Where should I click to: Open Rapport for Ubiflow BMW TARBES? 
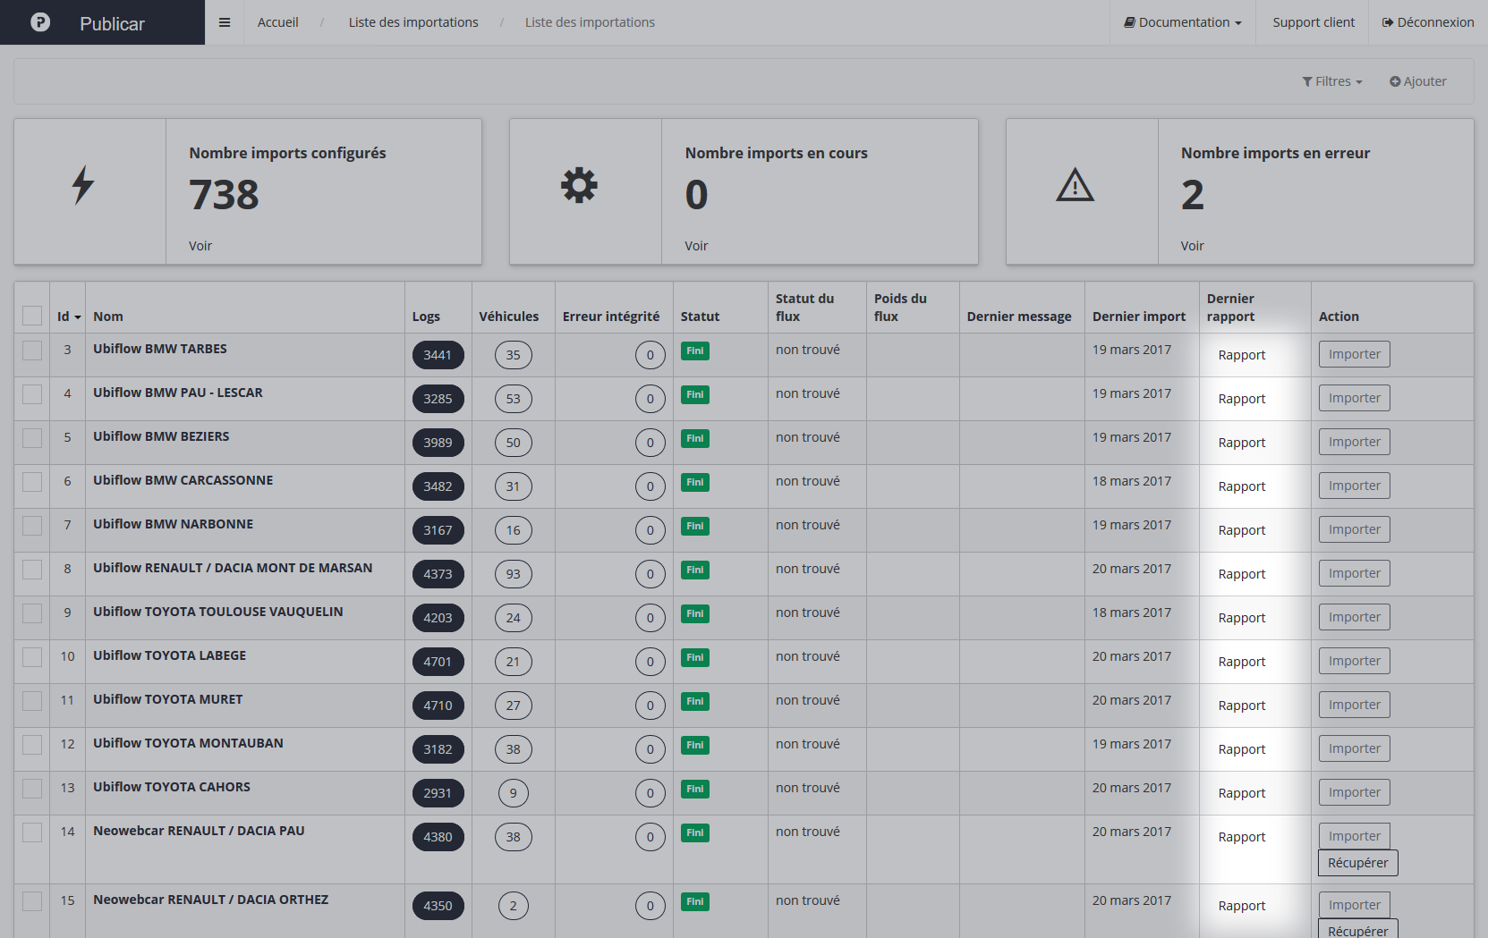[x=1242, y=355]
